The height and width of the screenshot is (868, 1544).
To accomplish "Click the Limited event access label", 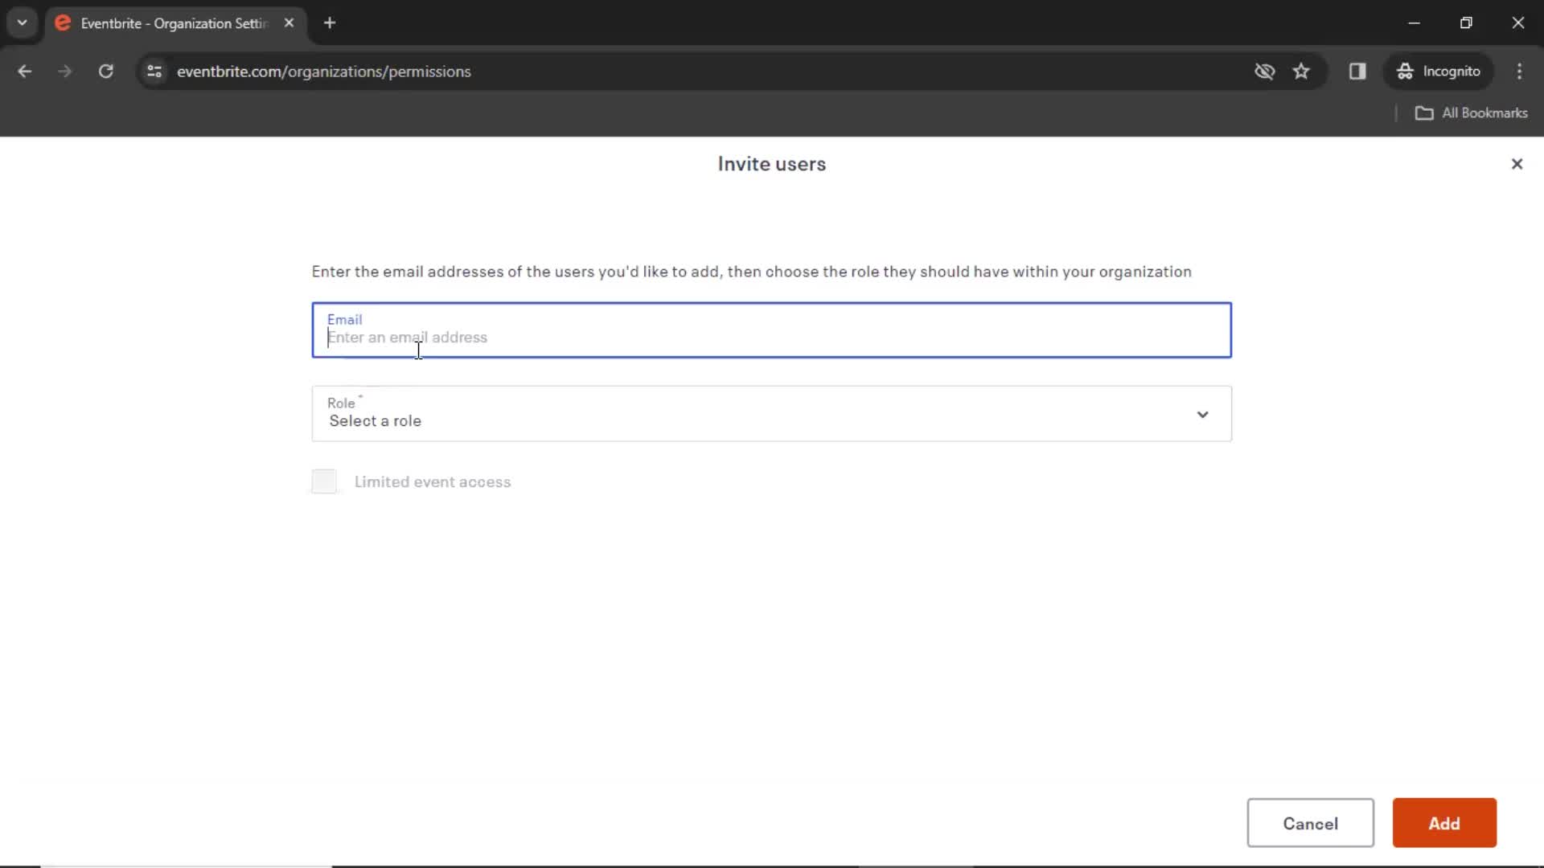I will 433,481.
